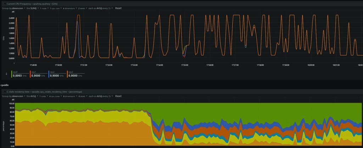The image size is (363, 148).
Task: Click the cpuidle section heading
Action: [x=5, y=85]
